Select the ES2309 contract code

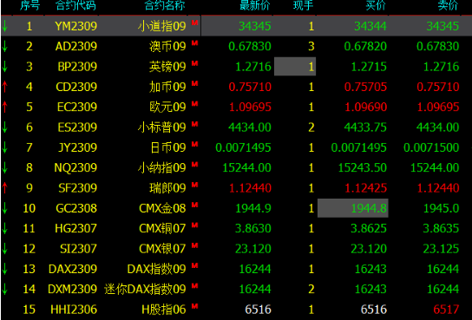tap(77, 127)
